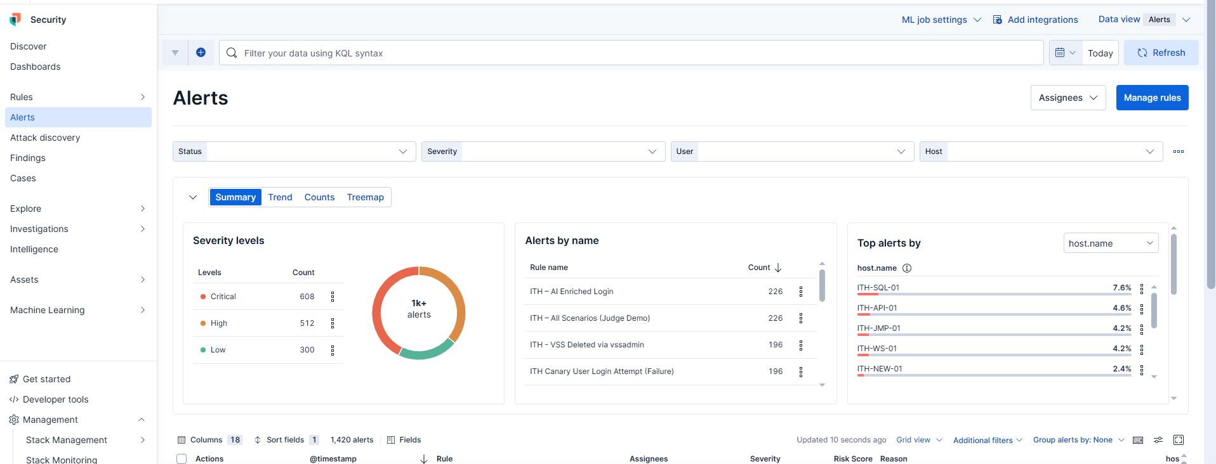Open the filter controls three-dot menu
1216x464 pixels.
(x=1179, y=151)
